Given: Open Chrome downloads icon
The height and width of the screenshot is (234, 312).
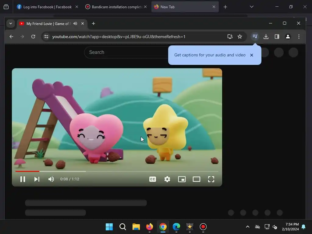Looking at the screenshot, I should pyautogui.click(x=266, y=37).
